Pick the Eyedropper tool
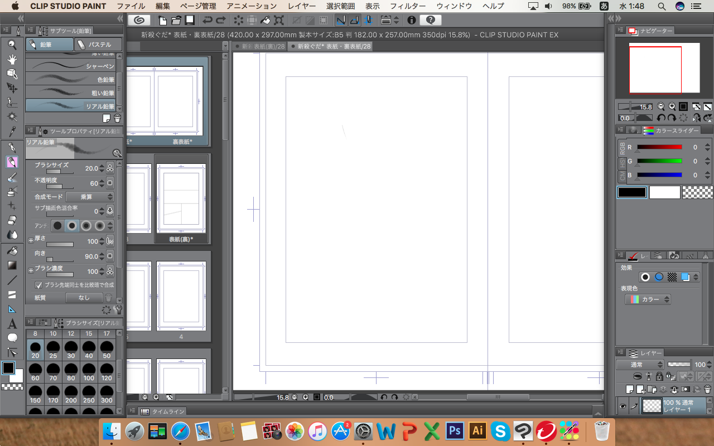This screenshot has height=446, width=714. pyautogui.click(x=12, y=131)
